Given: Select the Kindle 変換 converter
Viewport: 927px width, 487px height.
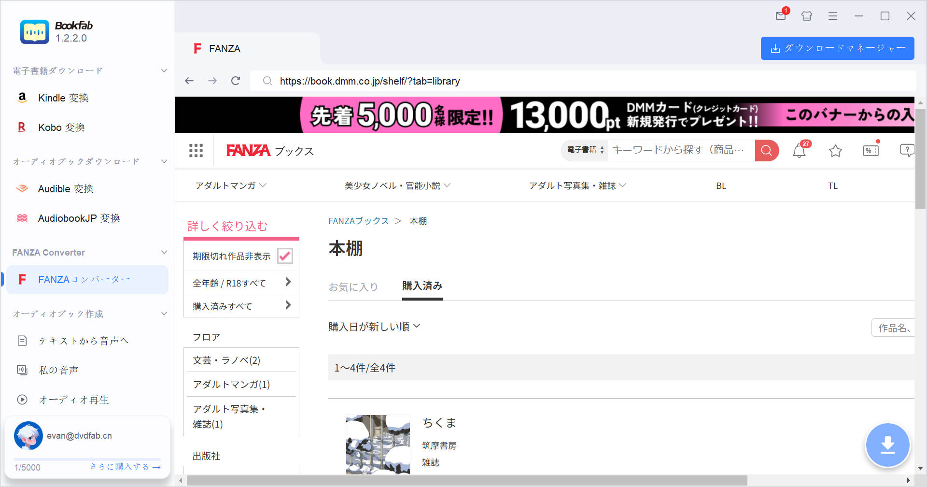Looking at the screenshot, I should pyautogui.click(x=63, y=98).
